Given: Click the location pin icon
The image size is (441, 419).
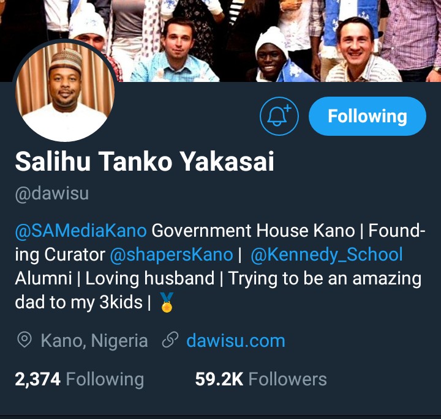Looking at the screenshot, I should pos(24,340).
